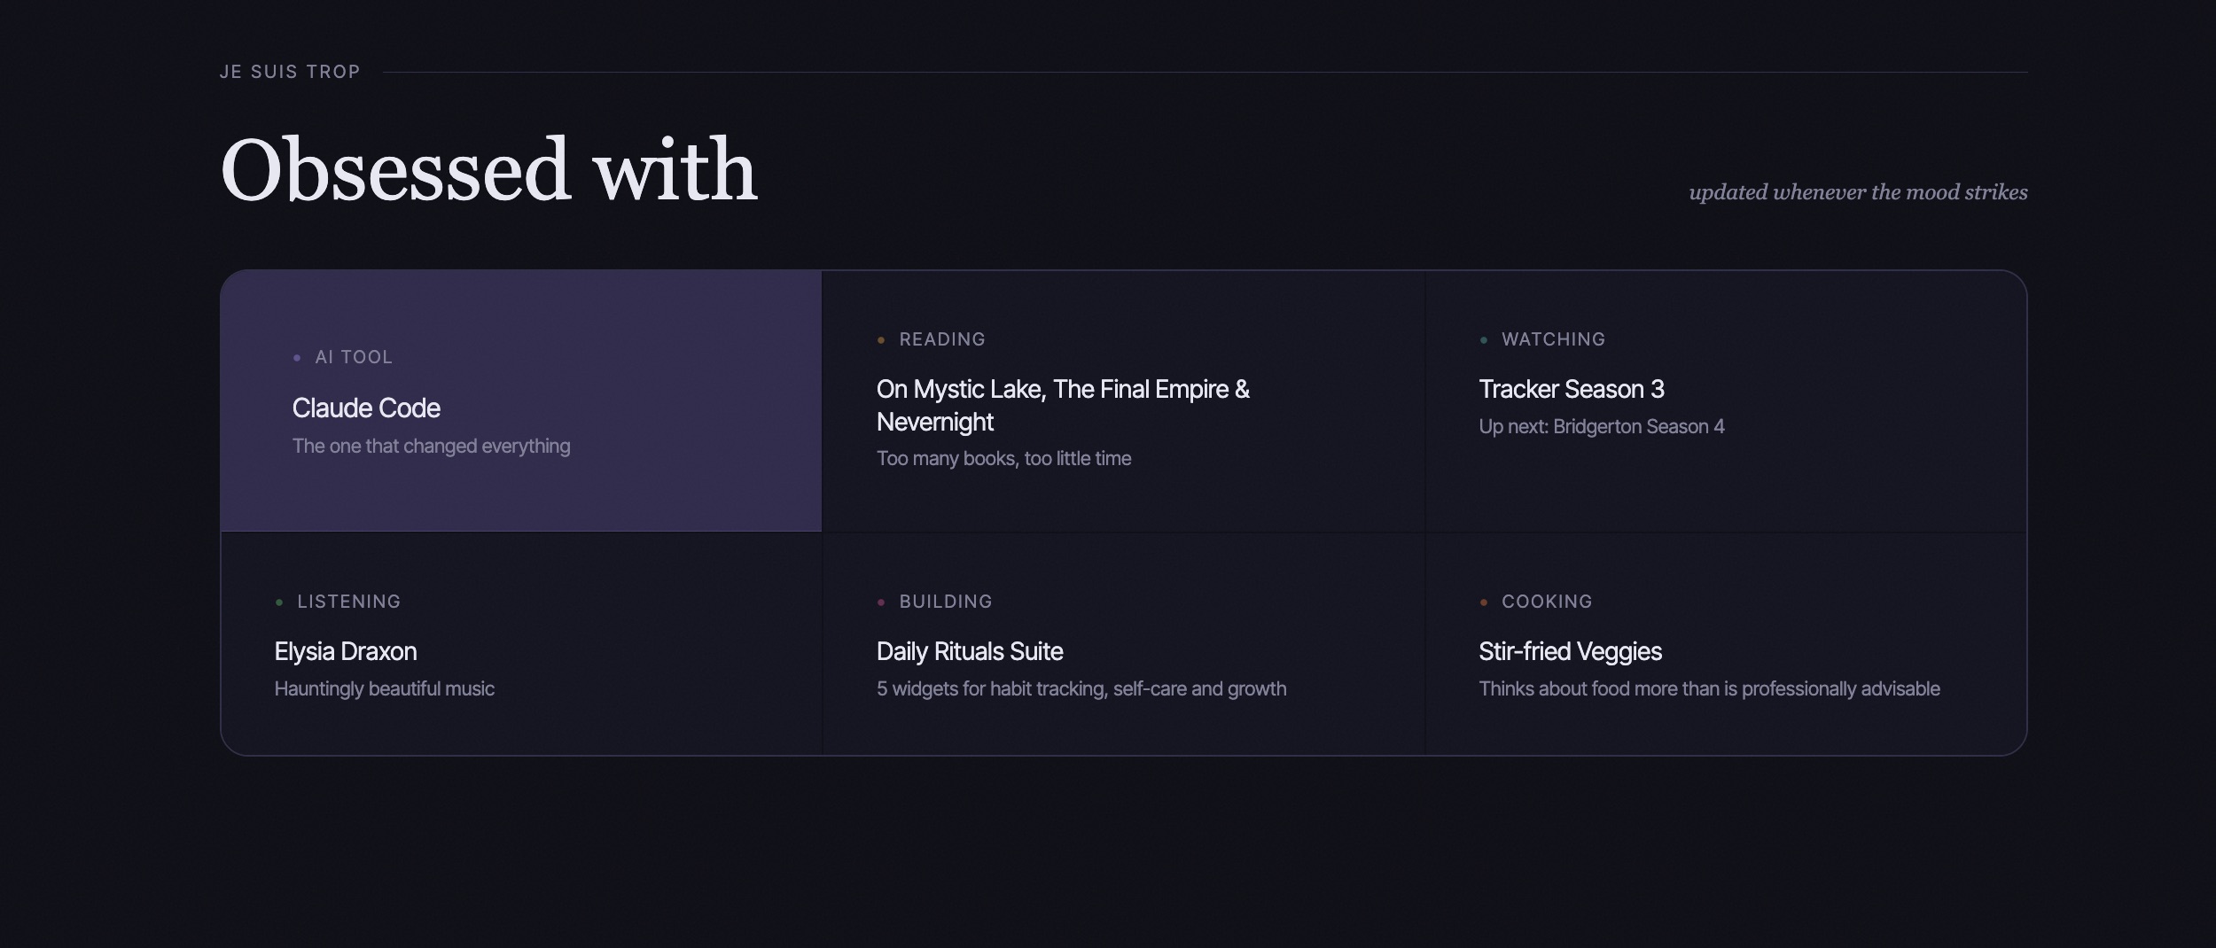Click 'Up next: Bridgerton Season 4' text
Screen dimensions: 2216x948
click(1602, 426)
